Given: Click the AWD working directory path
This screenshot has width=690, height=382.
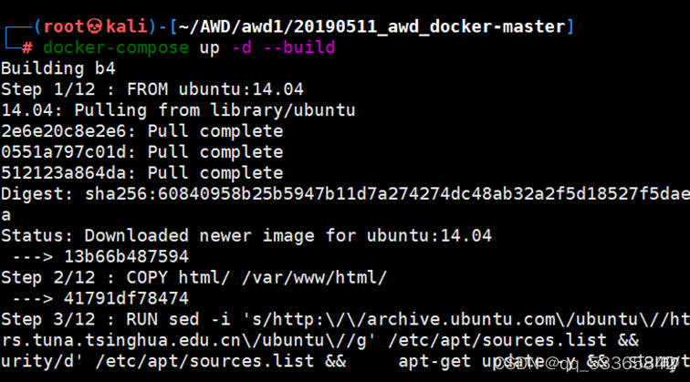Looking at the screenshot, I should pos(371,26).
